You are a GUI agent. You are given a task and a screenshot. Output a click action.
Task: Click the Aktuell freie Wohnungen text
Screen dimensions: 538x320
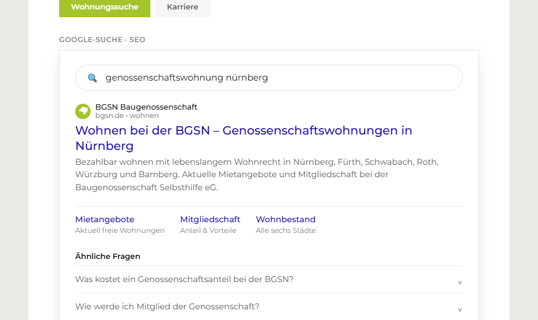[120, 231]
